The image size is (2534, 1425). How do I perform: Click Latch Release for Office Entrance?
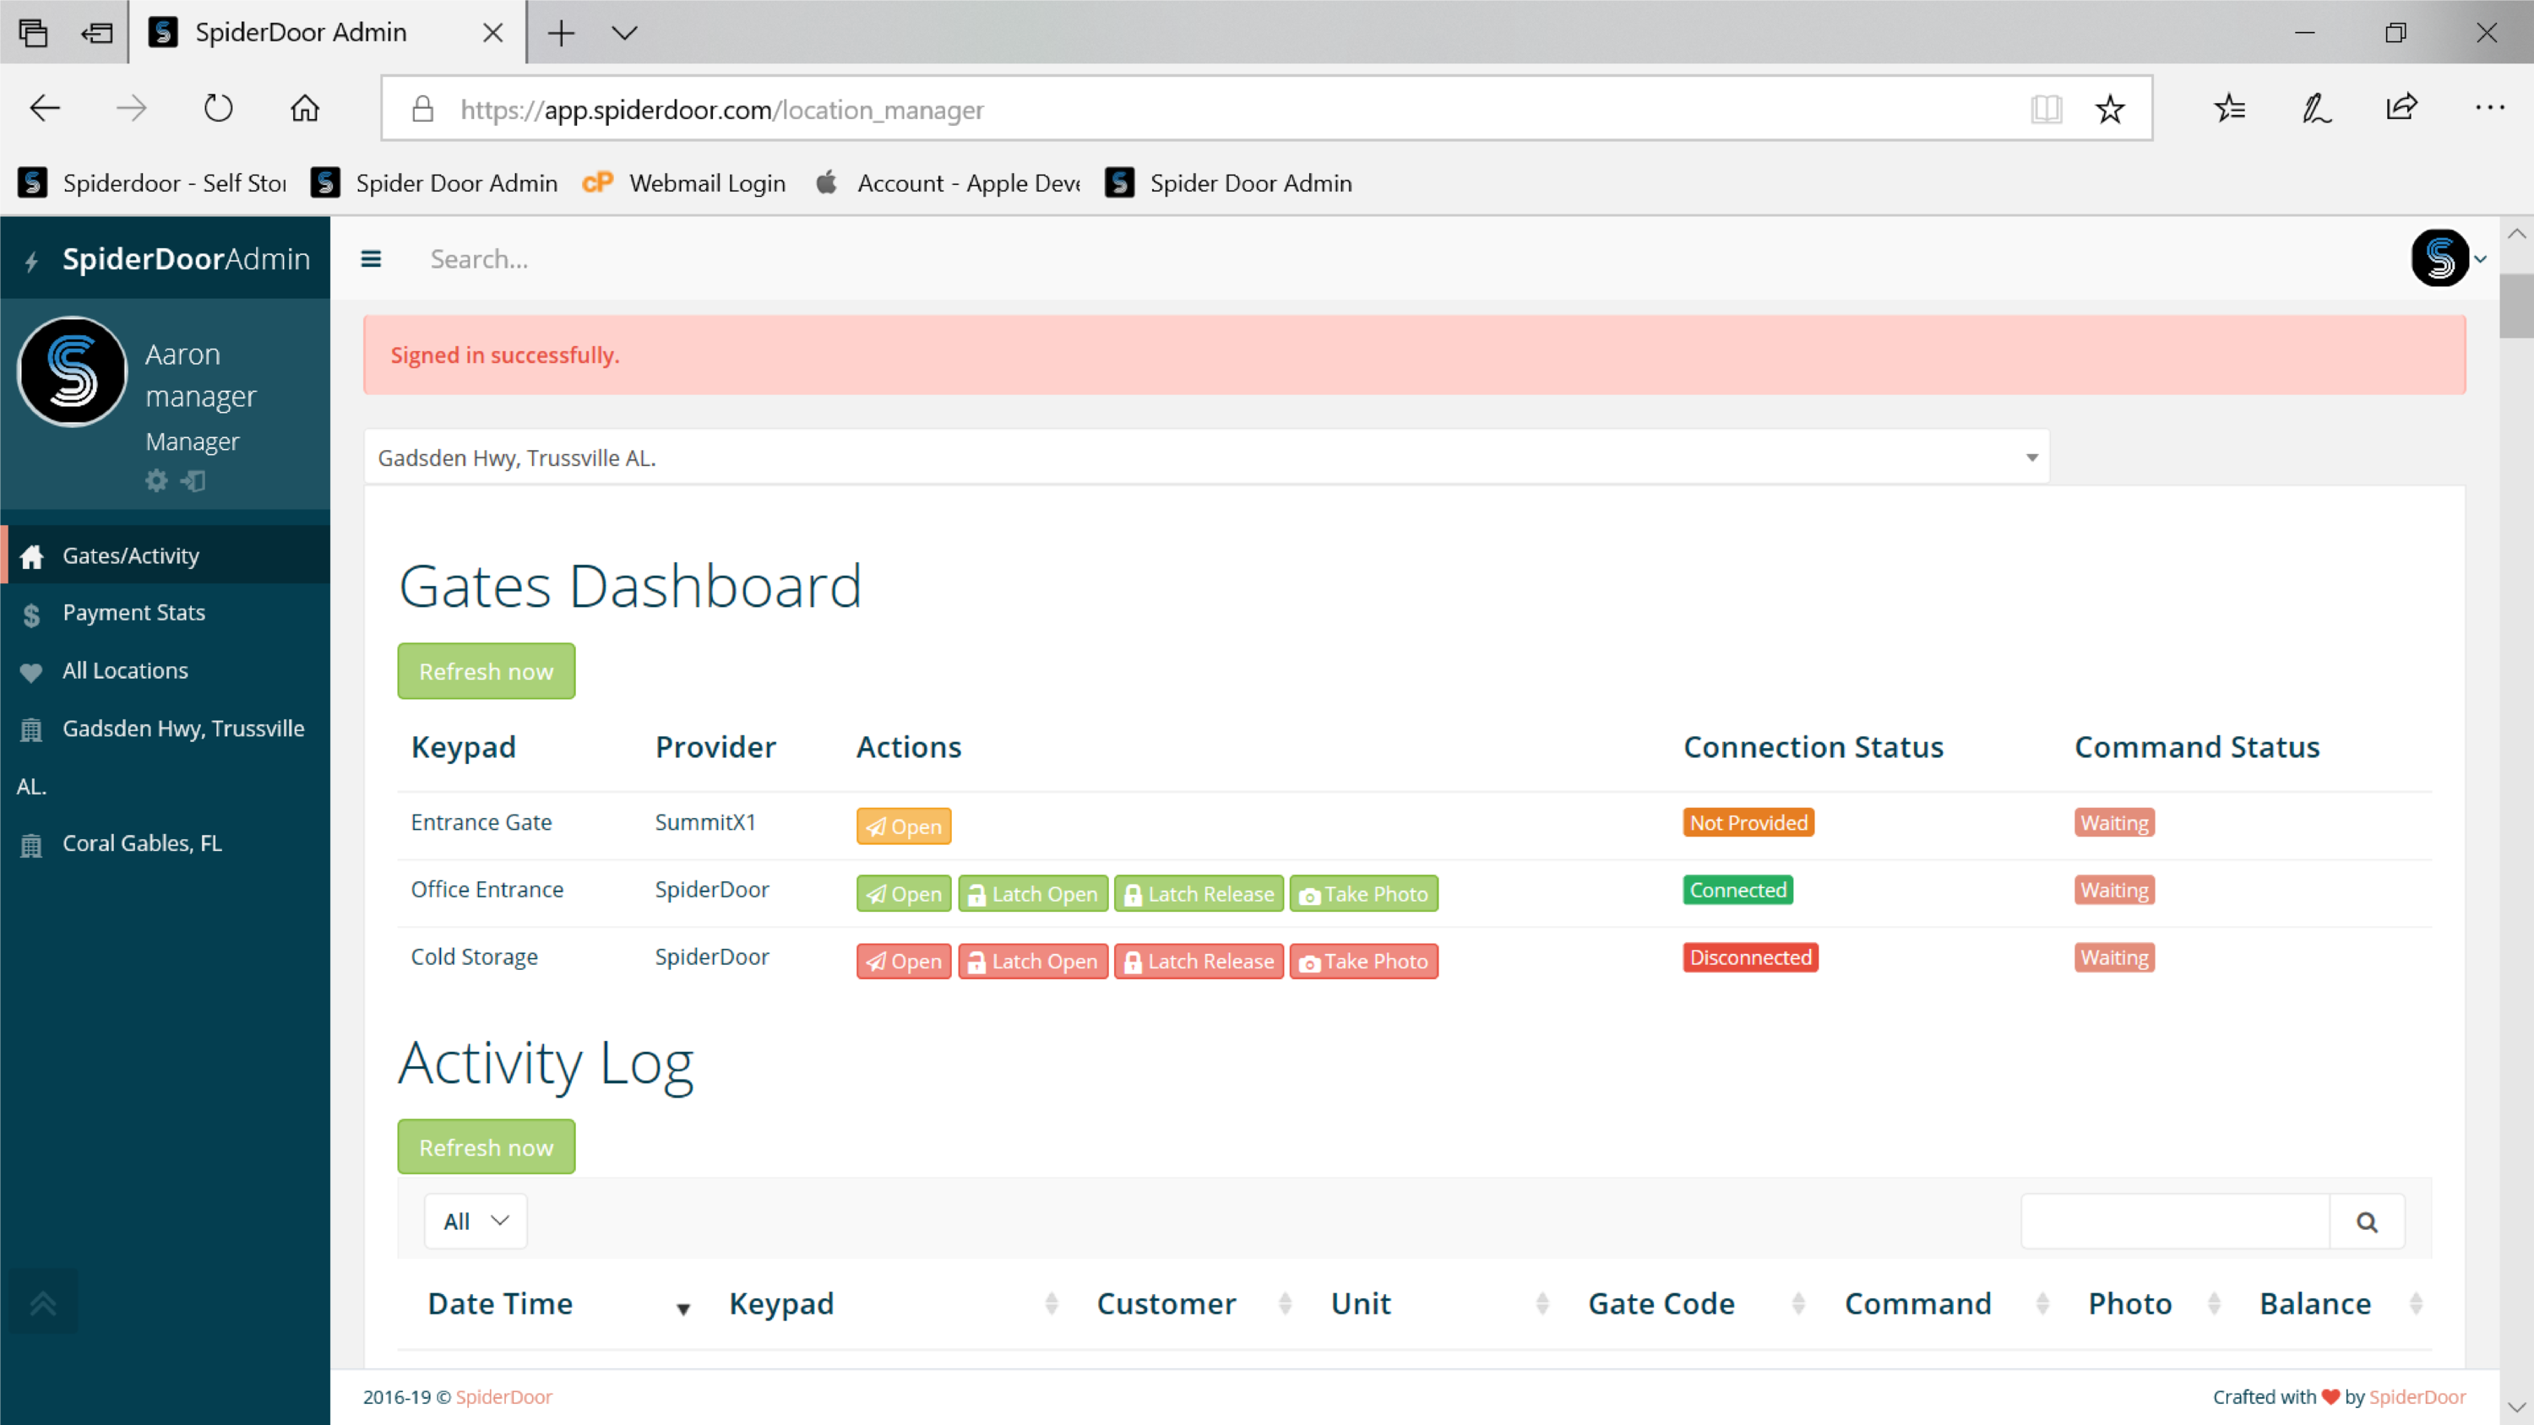pos(1199,894)
